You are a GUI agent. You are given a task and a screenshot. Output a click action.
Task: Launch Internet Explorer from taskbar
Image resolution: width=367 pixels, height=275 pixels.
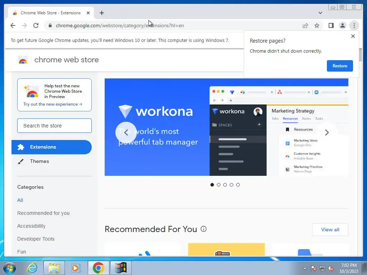[32, 268]
